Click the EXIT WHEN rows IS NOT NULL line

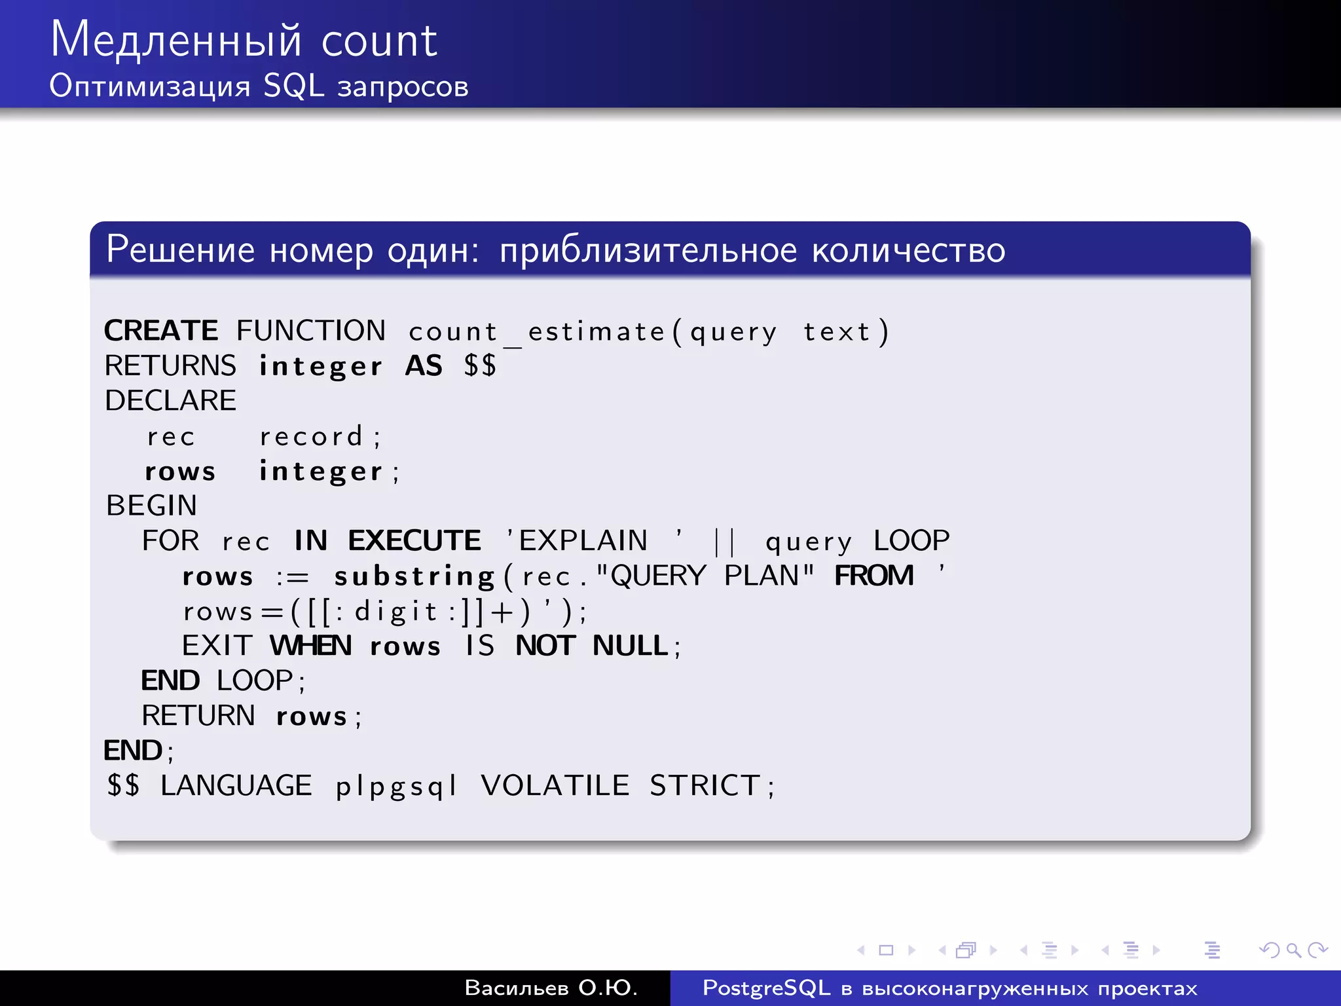[432, 646]
